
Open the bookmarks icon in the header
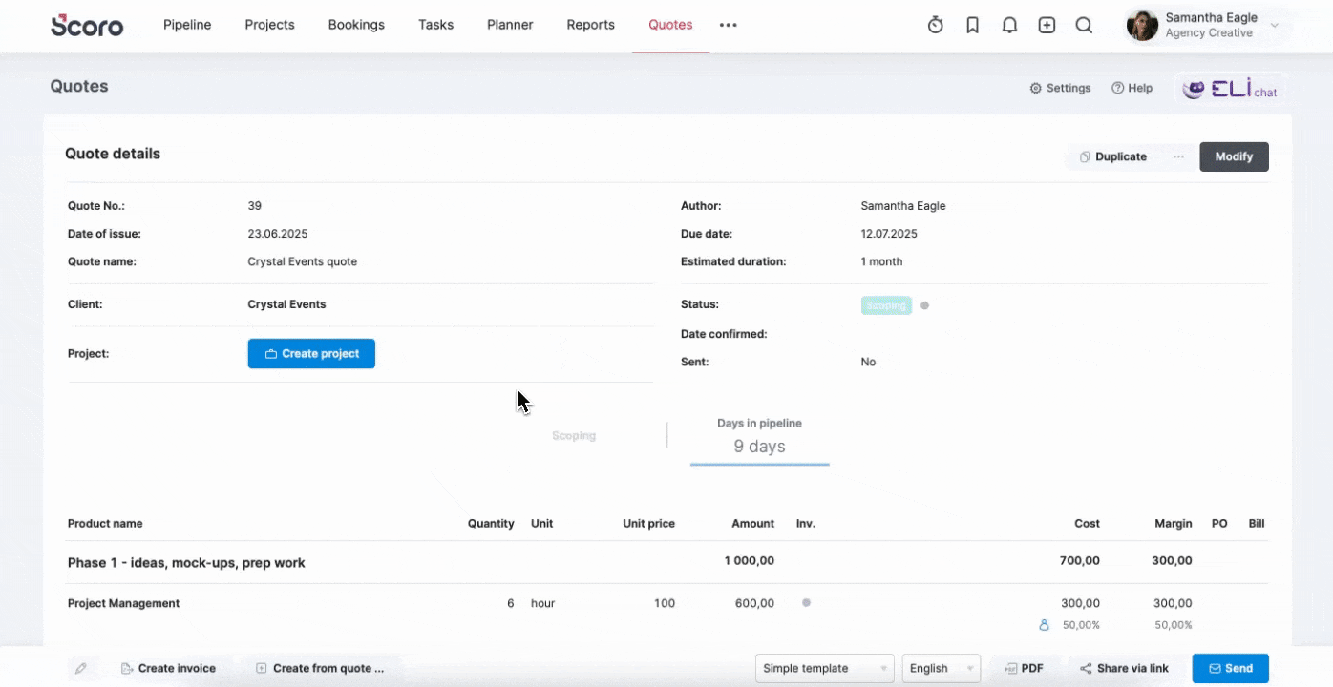tap(972, 26)
